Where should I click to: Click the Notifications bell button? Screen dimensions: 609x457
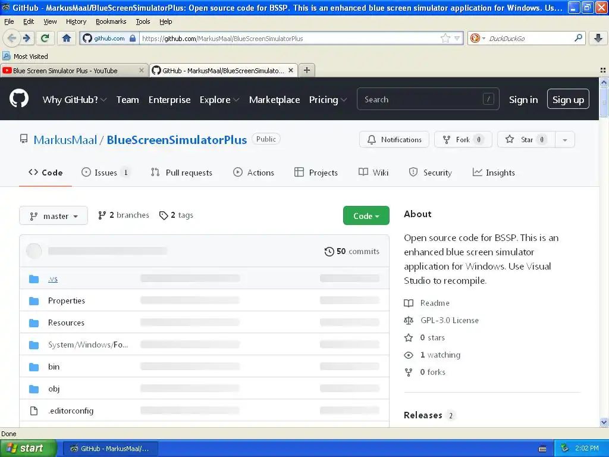394,139
